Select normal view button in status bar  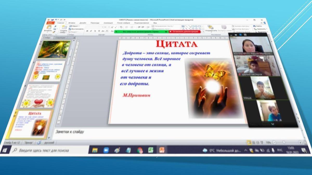click(x=249, y=142)
